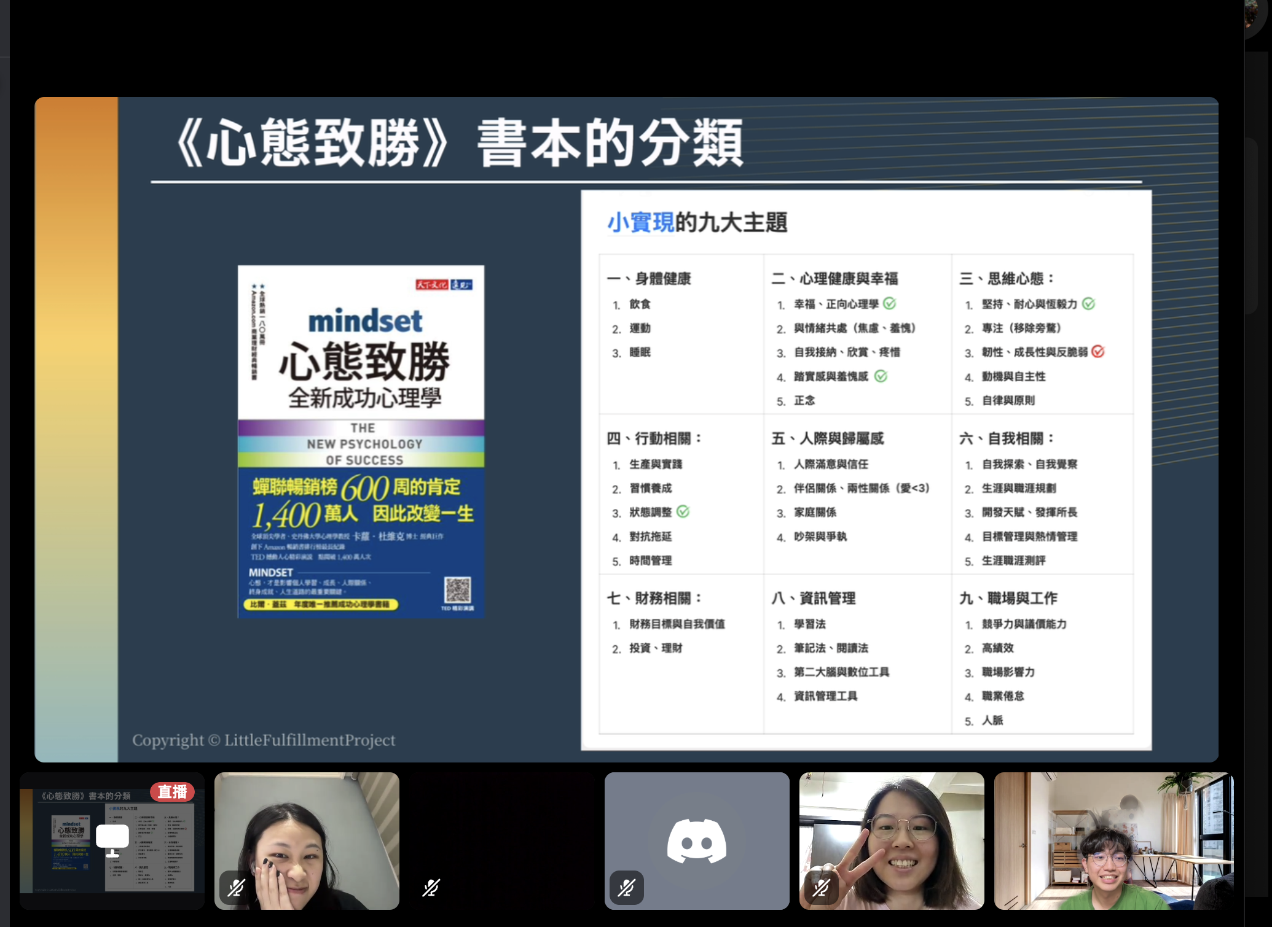This screenshot has height=927, width=1272.
Task: Click red check beside 韌性、成長性與反脆弱
Action: click(1098, 352)
